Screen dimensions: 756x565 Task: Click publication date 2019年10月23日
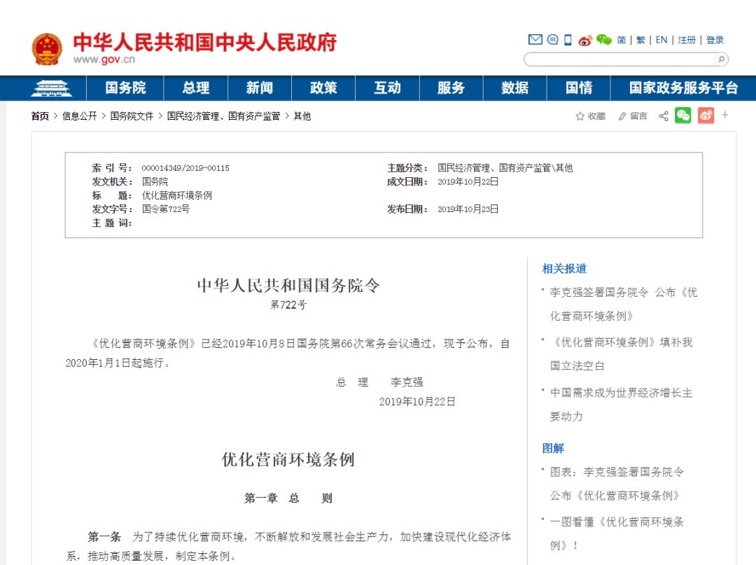tap(468, 209)
